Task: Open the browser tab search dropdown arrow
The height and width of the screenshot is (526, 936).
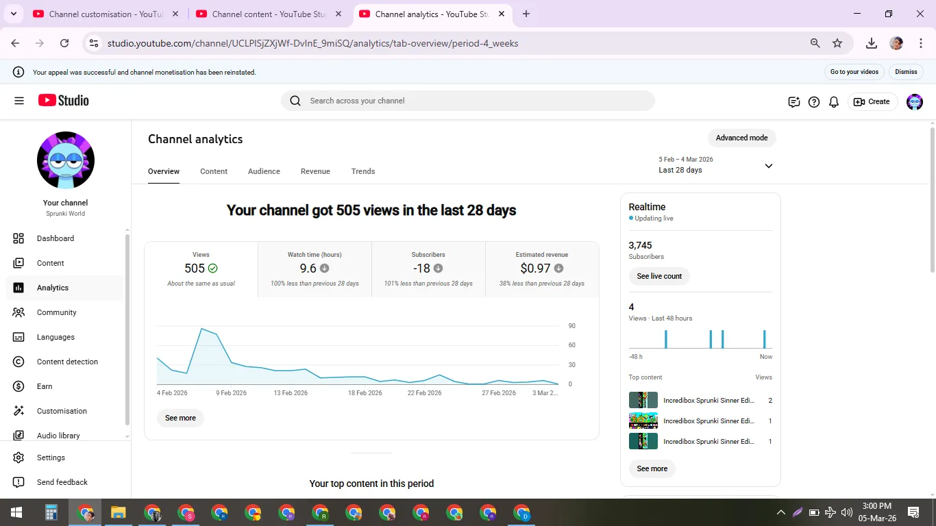Action: coord(13,14)
